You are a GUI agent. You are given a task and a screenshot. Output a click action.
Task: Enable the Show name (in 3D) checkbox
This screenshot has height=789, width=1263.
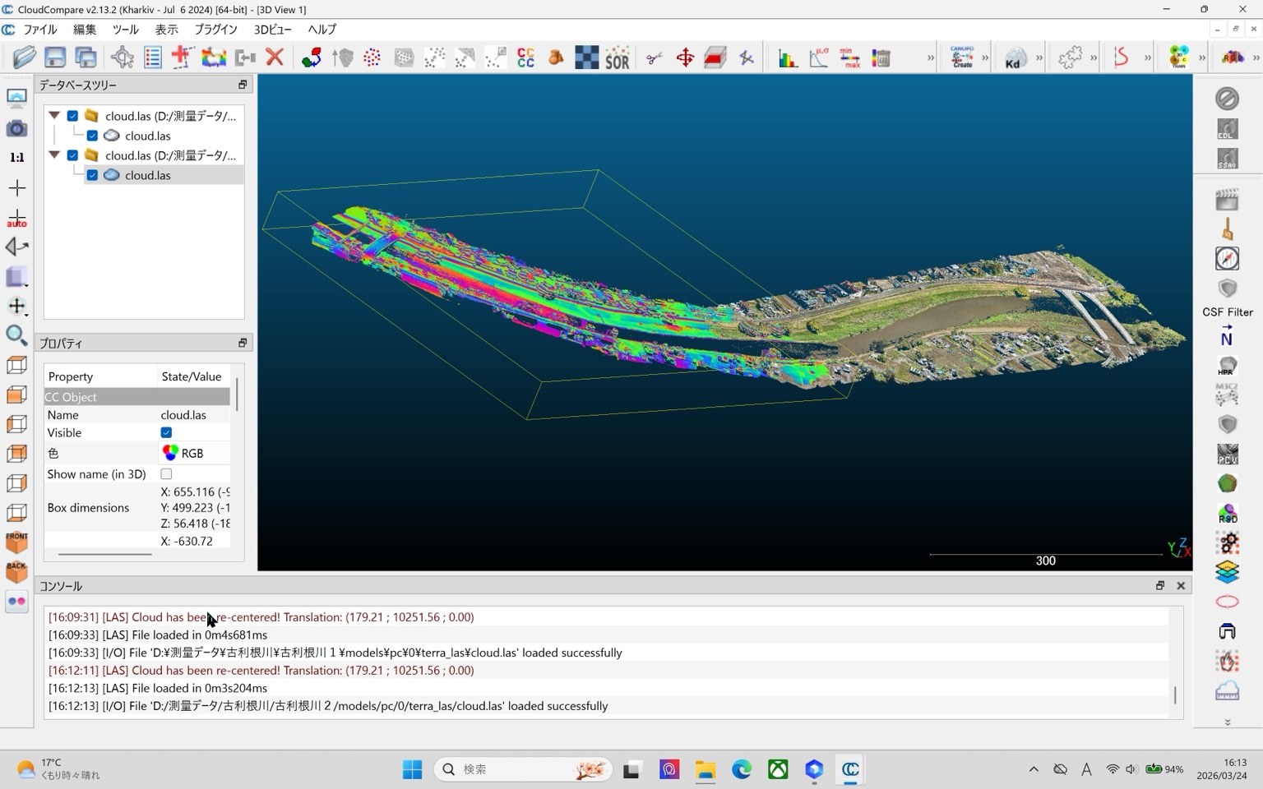click(x=166, y=474)
